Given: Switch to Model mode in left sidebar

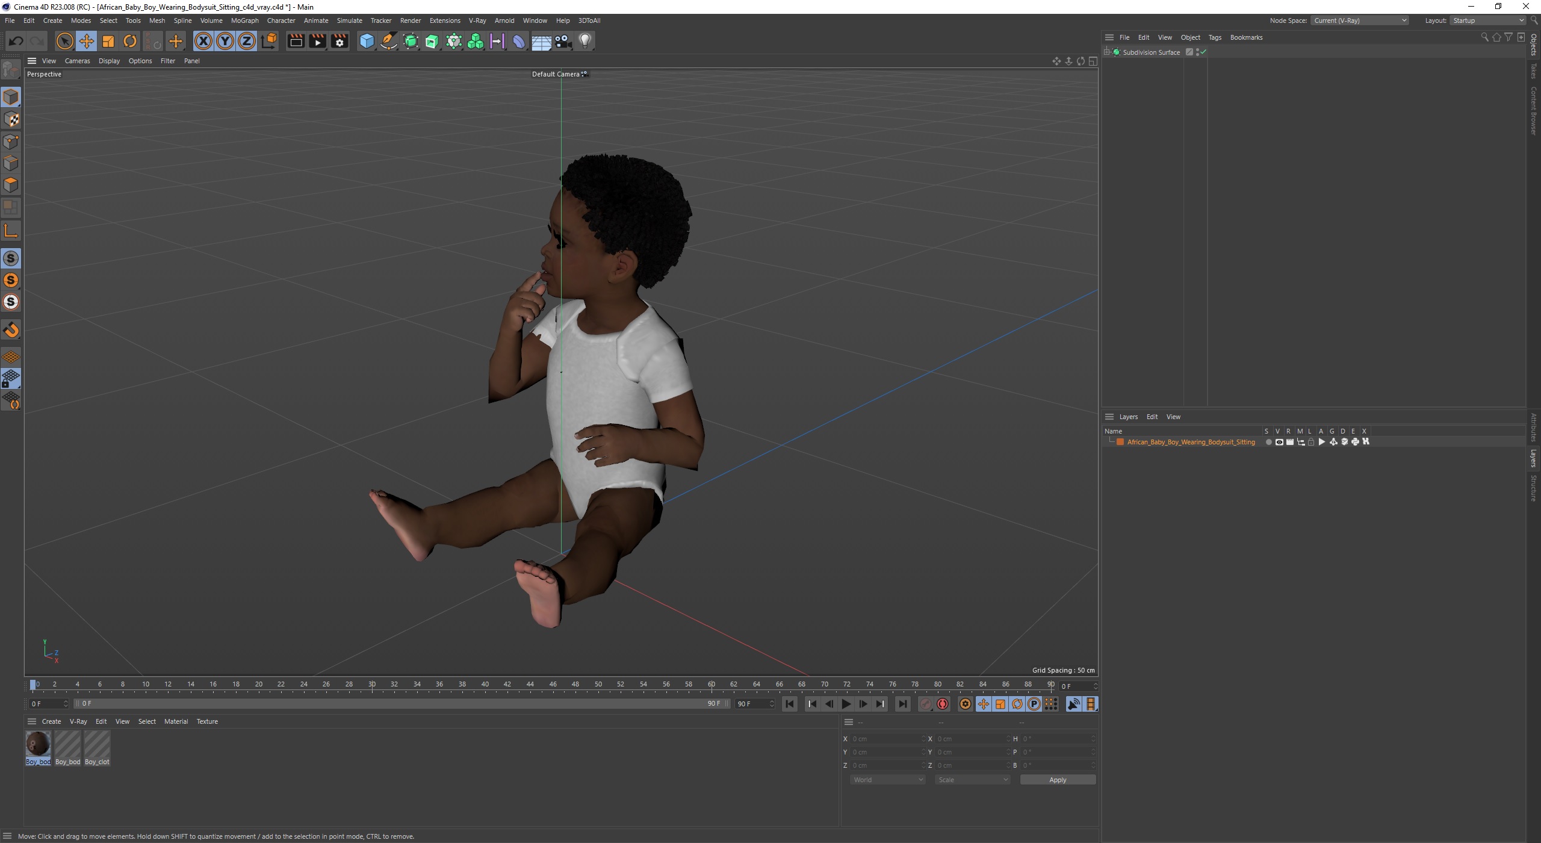Looking at the screenshot, I should [11, 97].
